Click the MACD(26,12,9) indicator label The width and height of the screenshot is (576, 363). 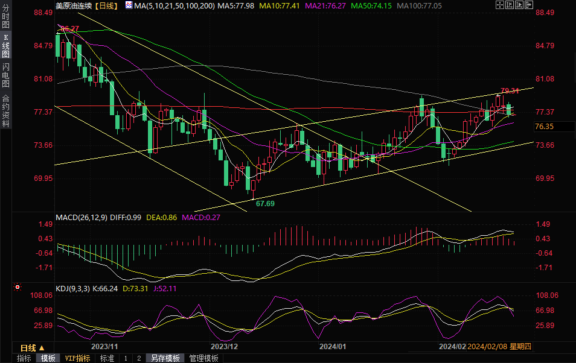81,217
